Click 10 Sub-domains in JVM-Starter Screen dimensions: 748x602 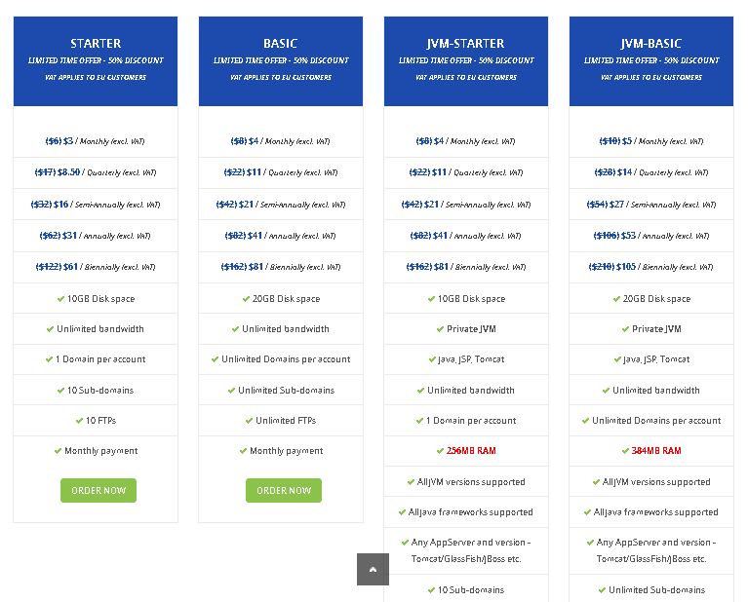coord(471,590)
